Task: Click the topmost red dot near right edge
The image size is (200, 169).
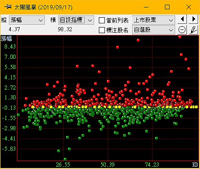Action: 180,37
